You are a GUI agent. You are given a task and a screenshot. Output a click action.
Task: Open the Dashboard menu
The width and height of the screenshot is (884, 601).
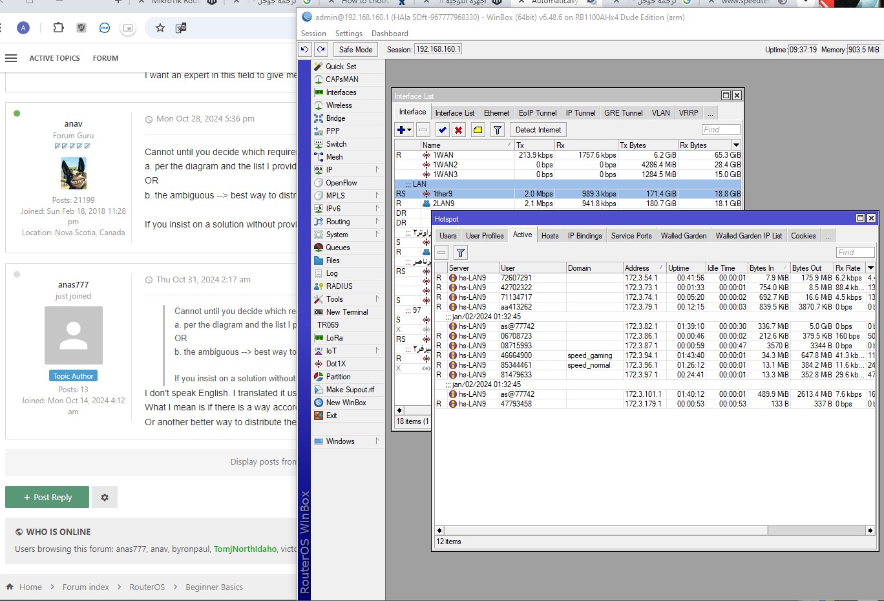pos(390,34)
